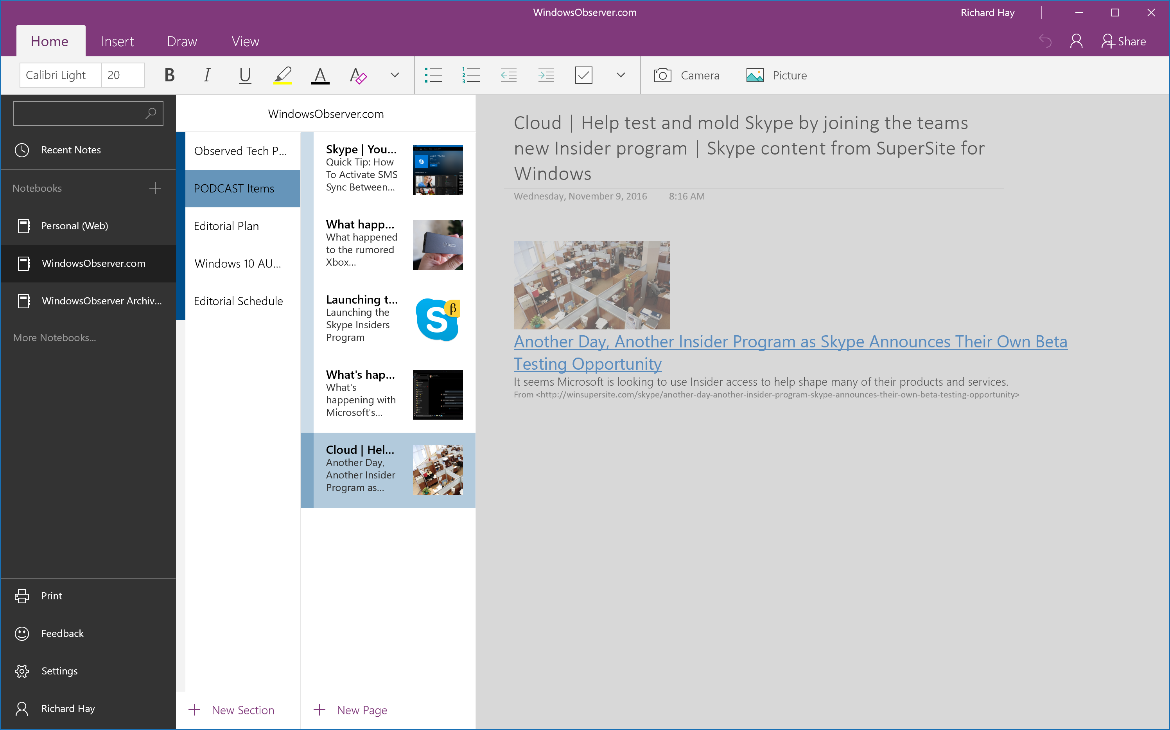Screen dimensions: 1170x730
Task: Select the Editorial Plan section
Action: pos(226,225)
